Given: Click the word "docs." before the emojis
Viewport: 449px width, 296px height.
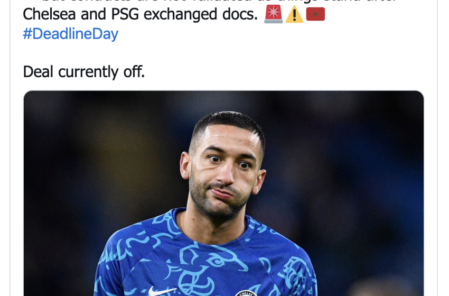Looking at the screenshot, I should 240,14.
